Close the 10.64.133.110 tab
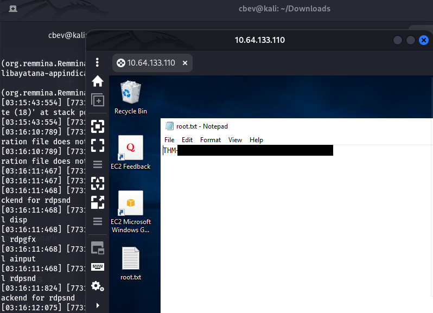433x313 pixels. pyautogui.click(x=185, y=63)
